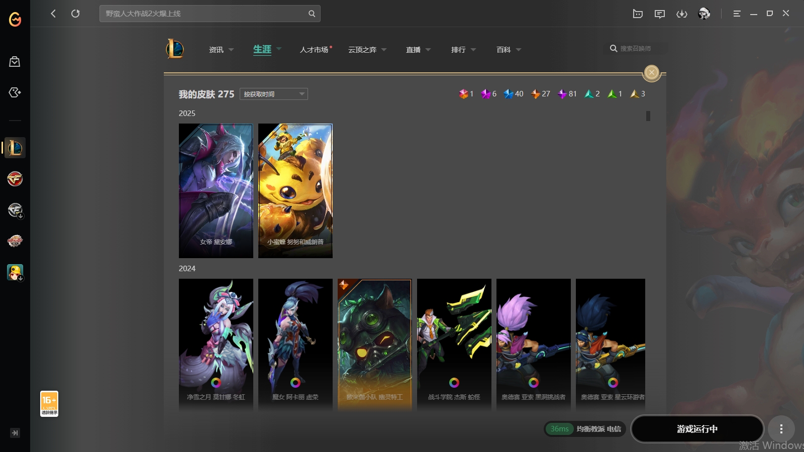Click the refresh page icon
This screenshot has height=452, width=804.
pyautogui.click(x=75, y=14)
